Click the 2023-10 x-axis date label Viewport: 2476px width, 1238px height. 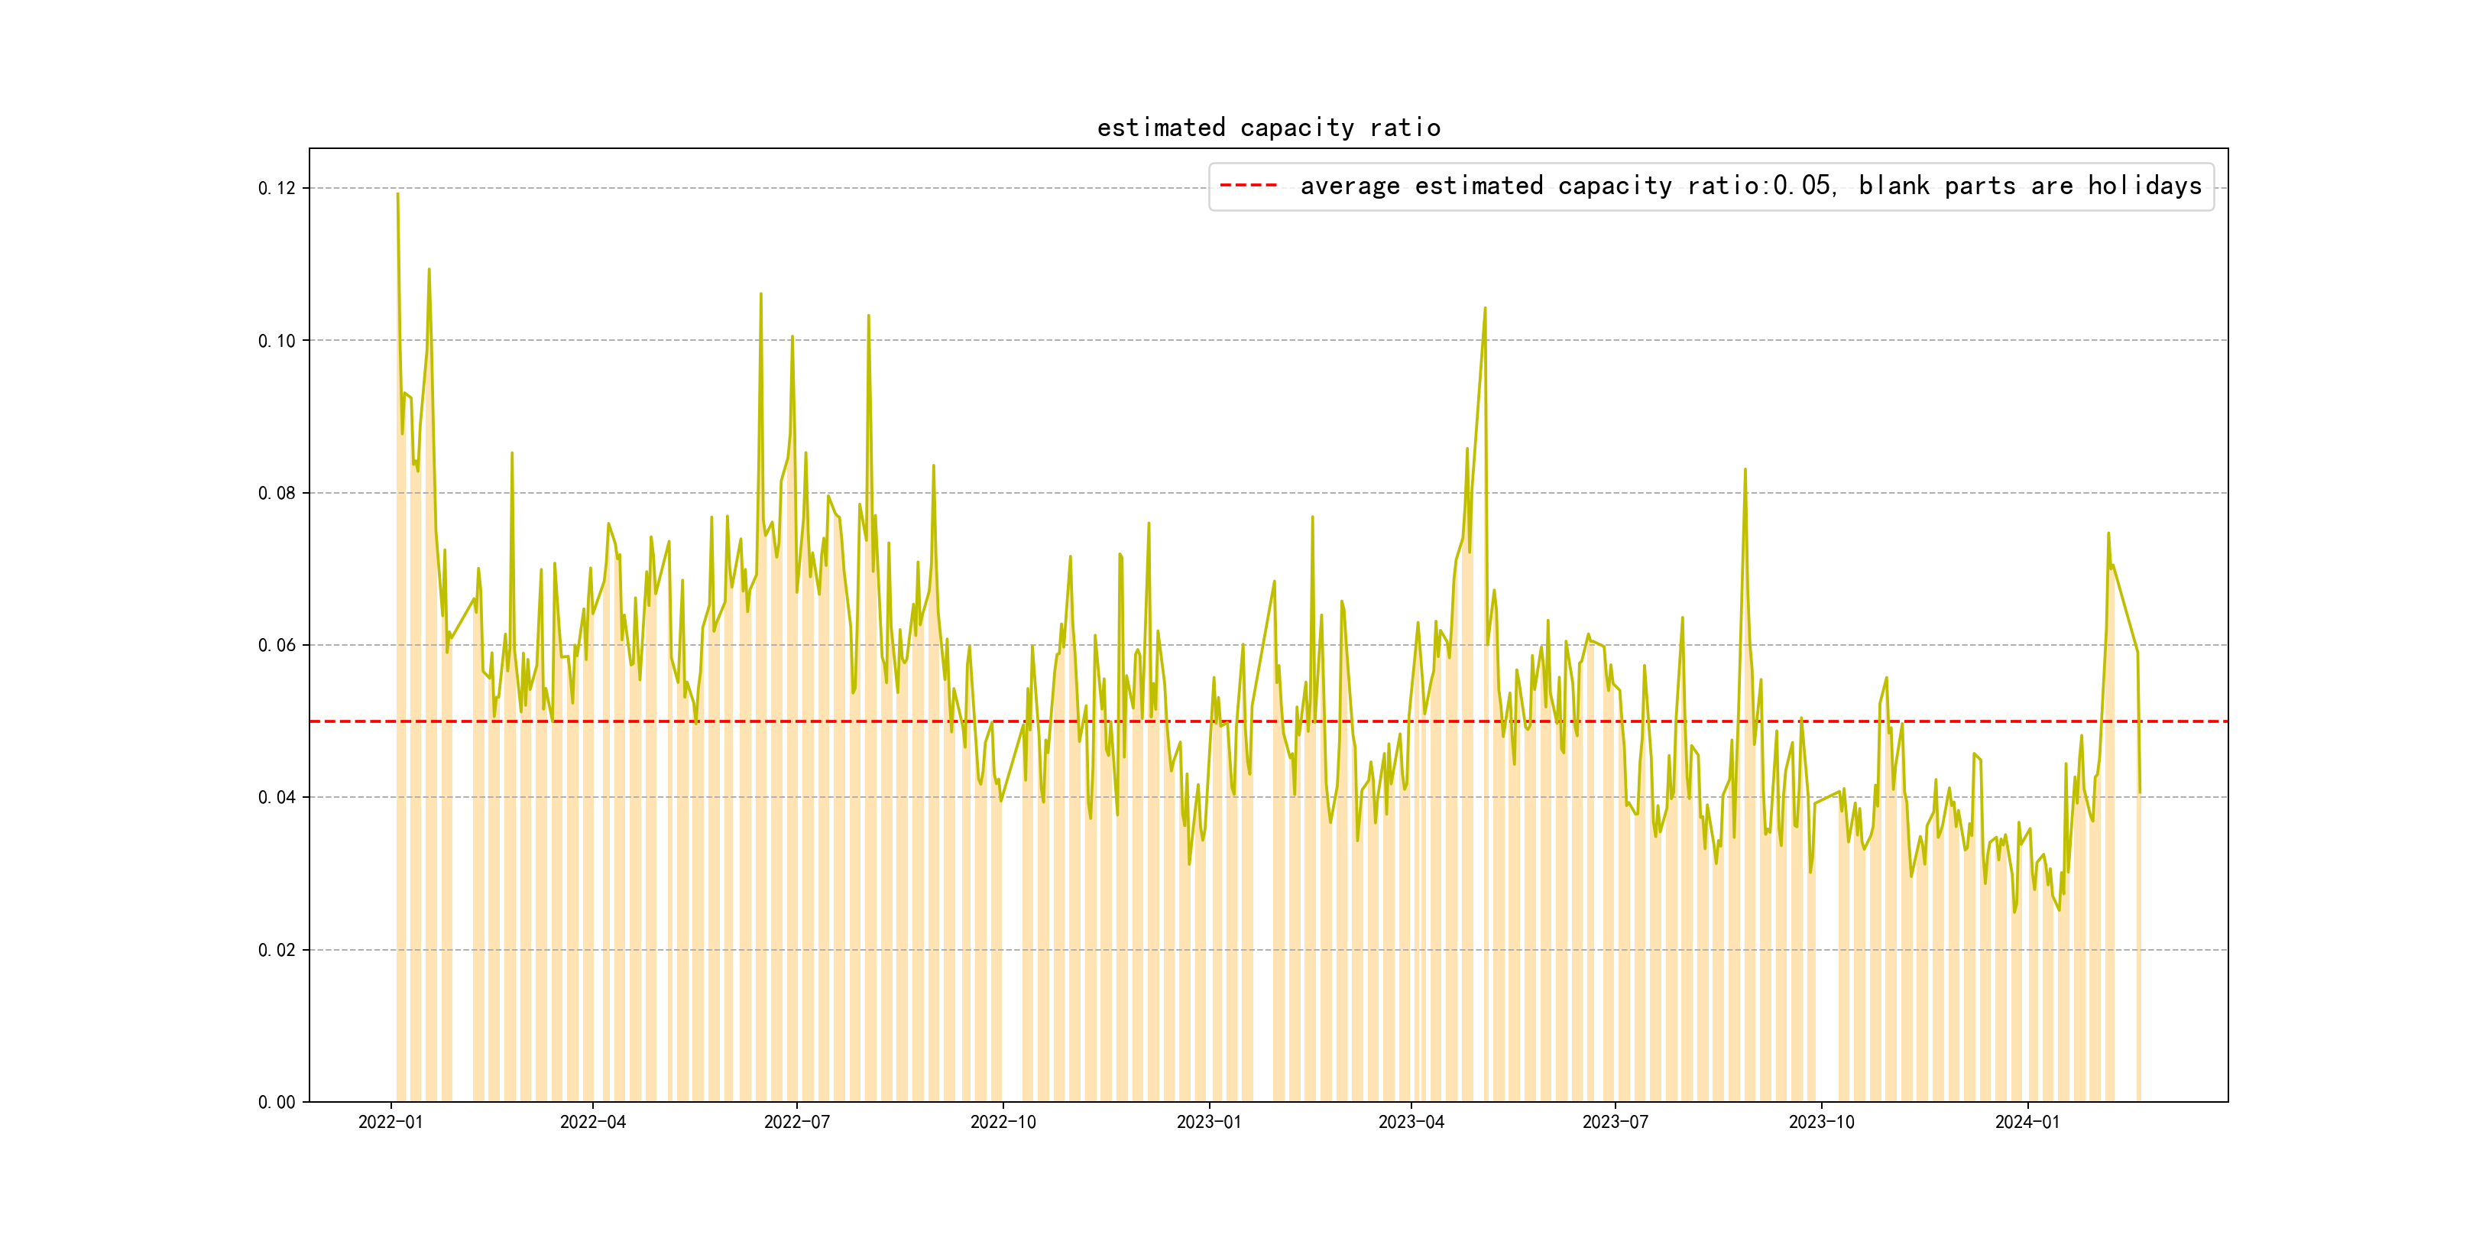pos(1820,1122)
